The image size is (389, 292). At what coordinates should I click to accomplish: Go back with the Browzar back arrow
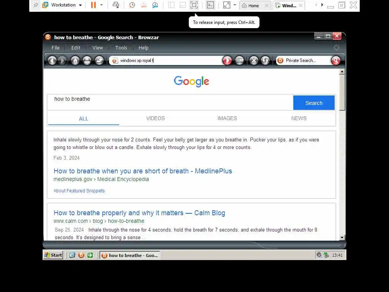(x=52, y=60)
